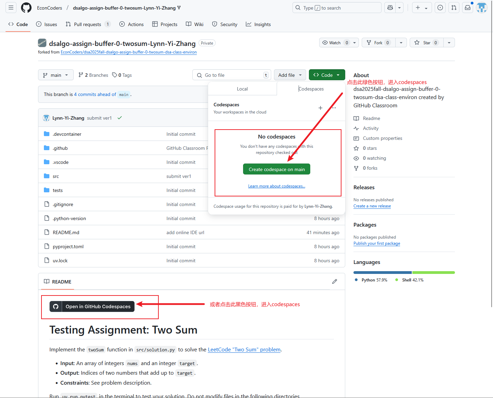This screenshot has width=493, height=398.
Task: Click the GitHub logo home icon
Action: (26, 8)
